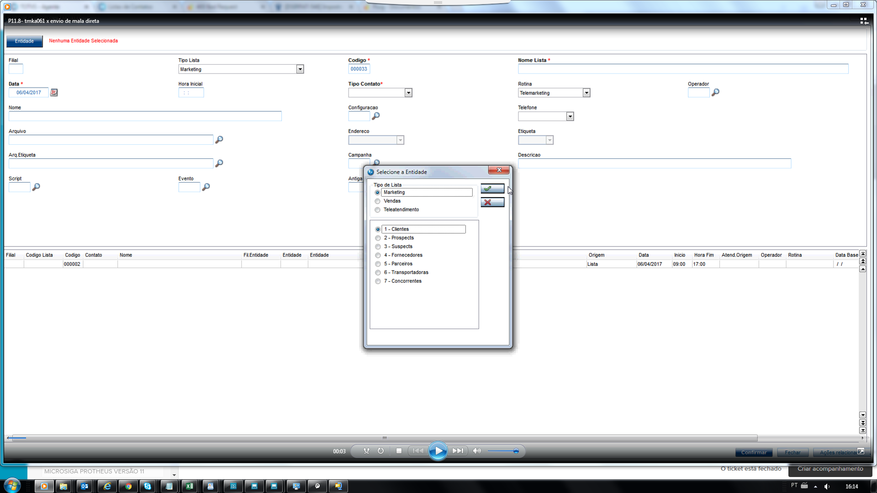Choose 2 - Prospects entity option
Viewport: 877px width, 493px height.
(378, 238)
